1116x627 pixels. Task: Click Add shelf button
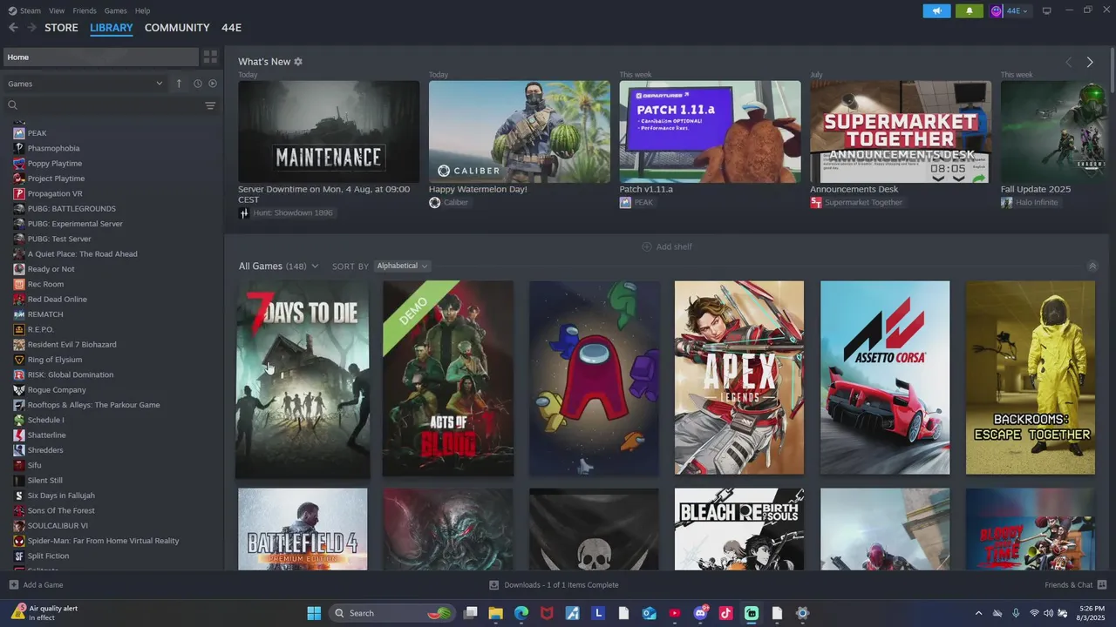point(667,246)
